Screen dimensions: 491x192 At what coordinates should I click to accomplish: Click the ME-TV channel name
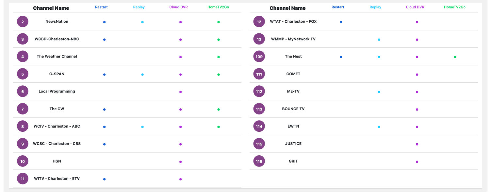(x=293, y=91)
